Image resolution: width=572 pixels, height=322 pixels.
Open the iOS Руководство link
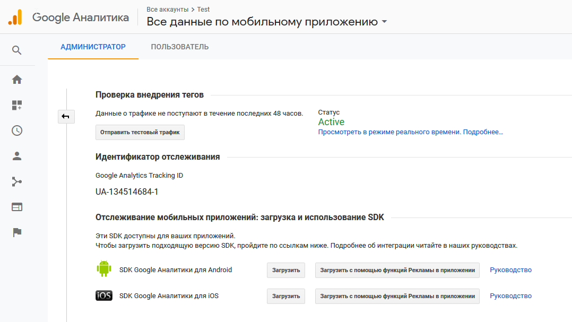[510, 296]
